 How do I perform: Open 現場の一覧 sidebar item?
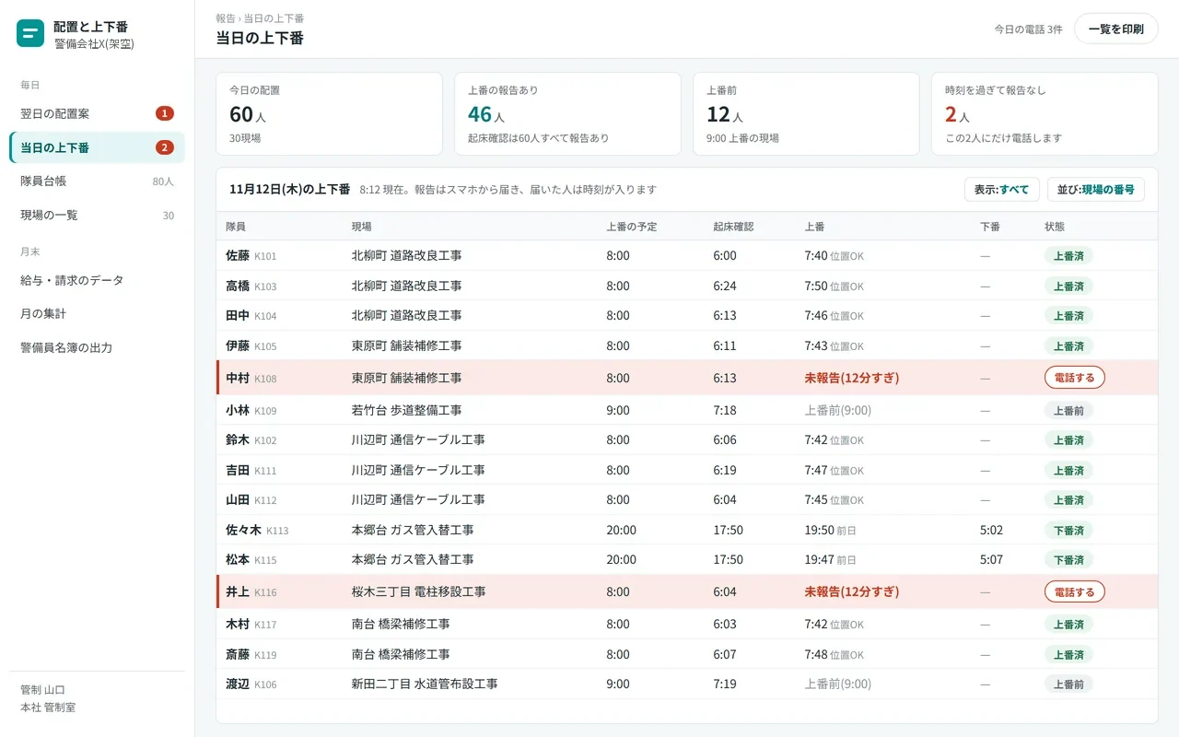97,216
